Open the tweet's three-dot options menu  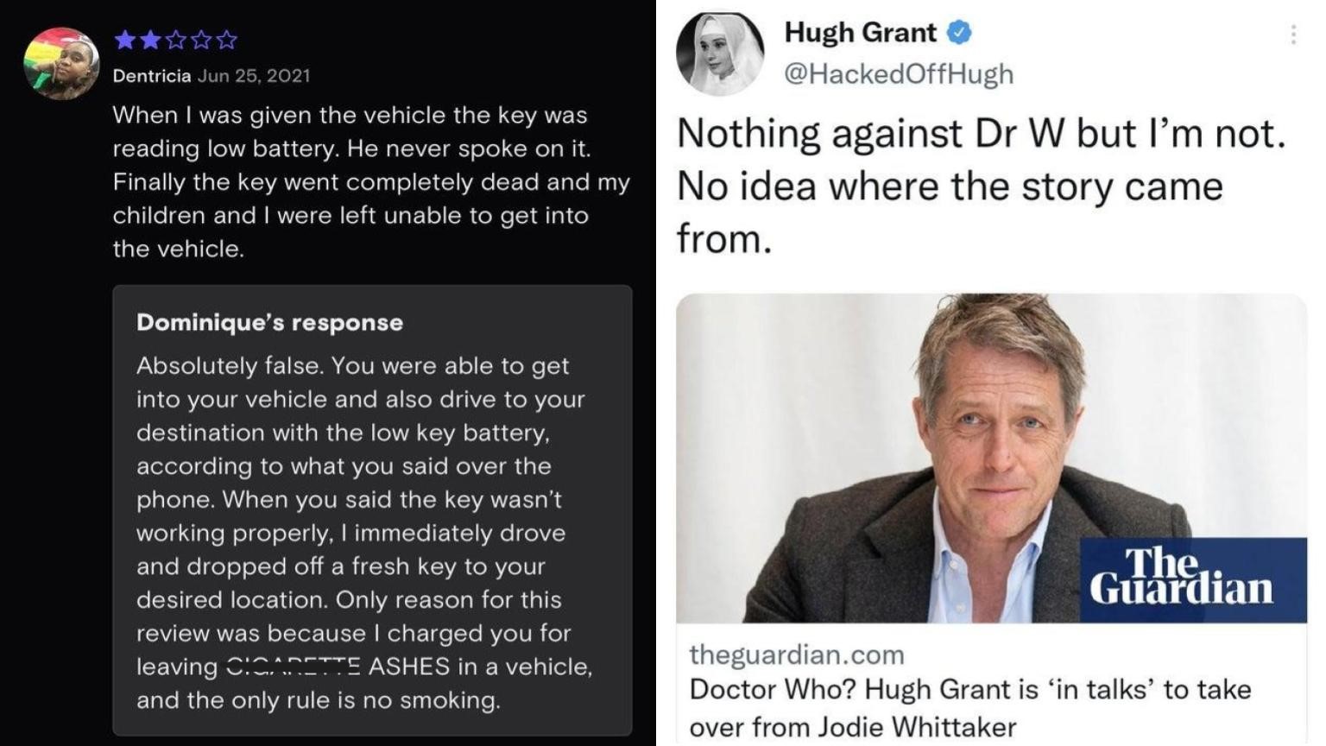pyautogui.click(x=1292, y=35)
